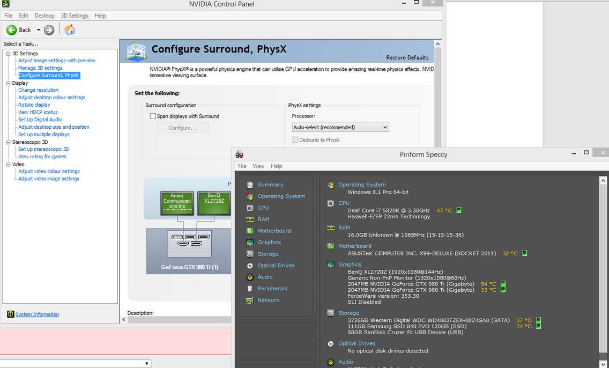Select Change resolution task

pyautogui.click(x=39, y=90)
